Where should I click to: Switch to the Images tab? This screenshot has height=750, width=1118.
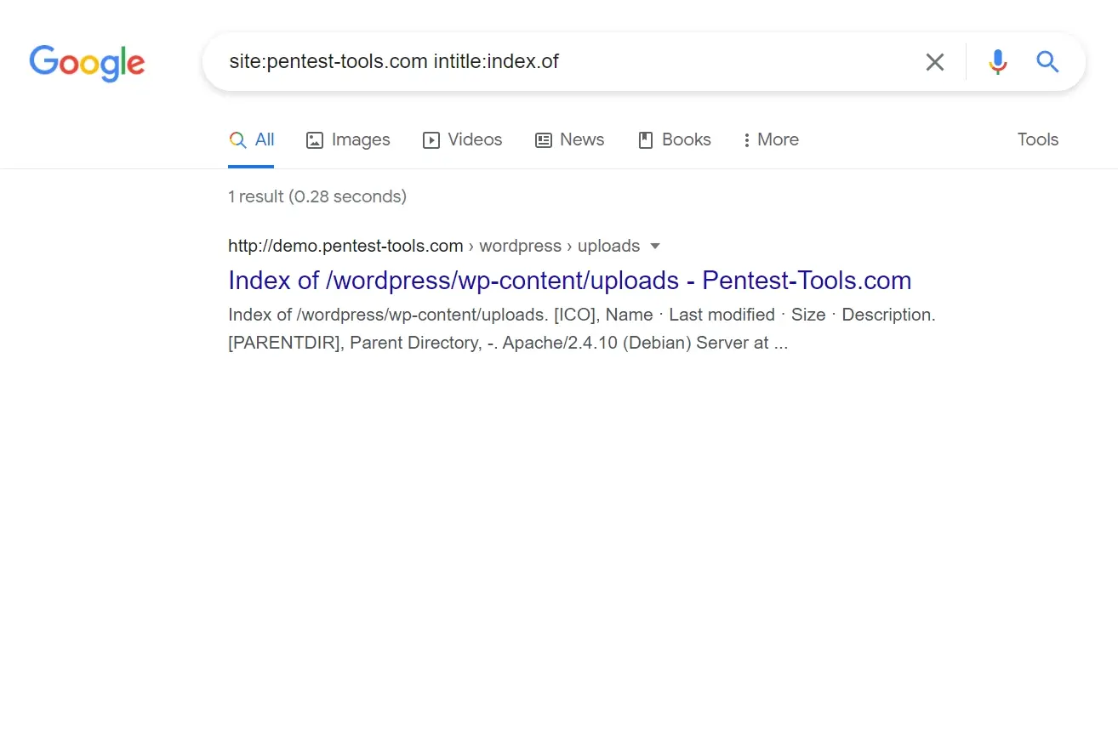(x=348, y=139)
